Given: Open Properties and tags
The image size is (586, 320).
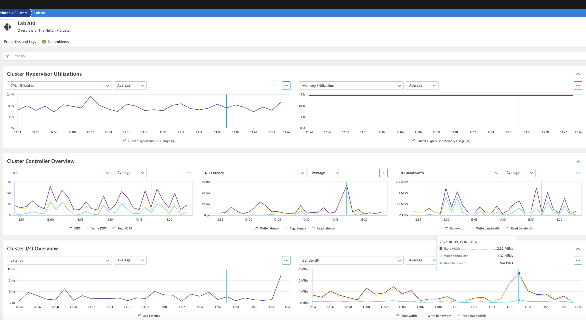Looking at the screenshot, I should pyautogui.click(x=20, y=42).
